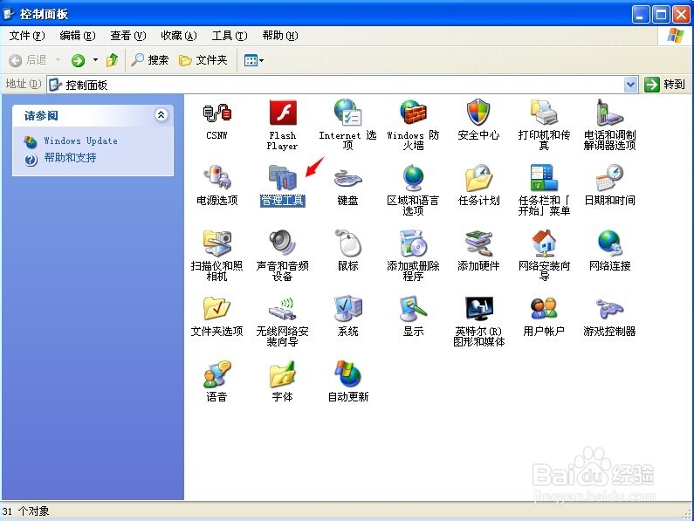Open the 帮助和支持 link
Screen dimensions: 694x521
coord(70,158)
